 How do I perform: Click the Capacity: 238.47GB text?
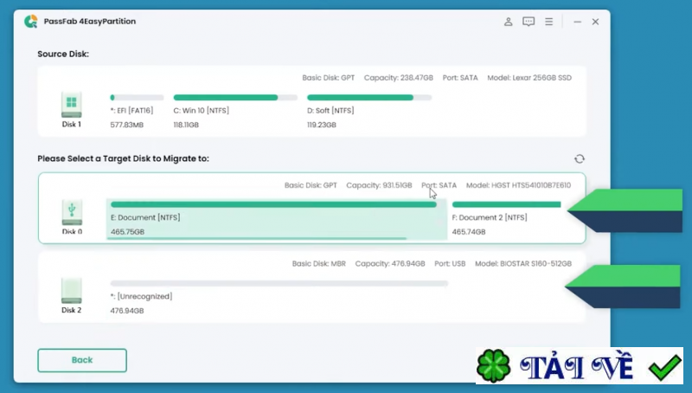(399, 78)
